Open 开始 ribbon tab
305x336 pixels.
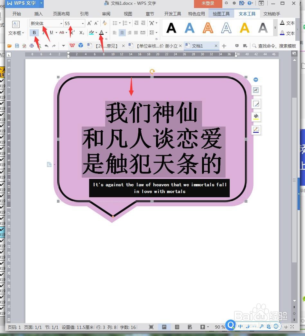[x=16, y=14]
